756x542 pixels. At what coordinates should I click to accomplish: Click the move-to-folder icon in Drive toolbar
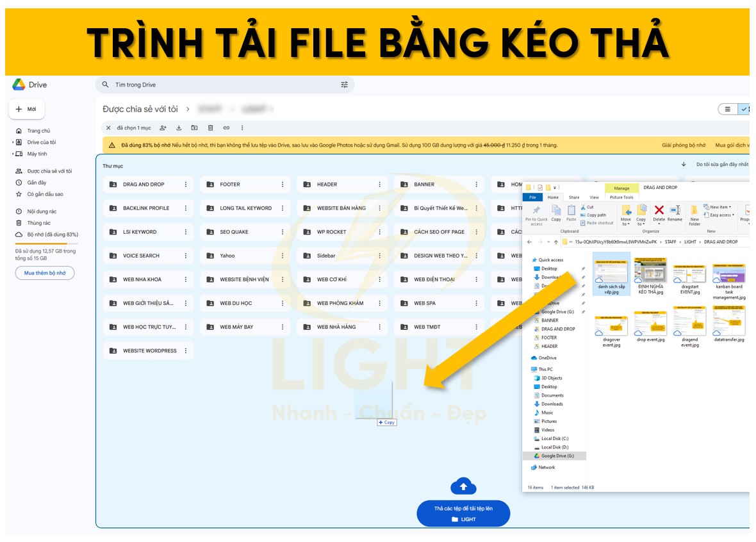(194, 127)
